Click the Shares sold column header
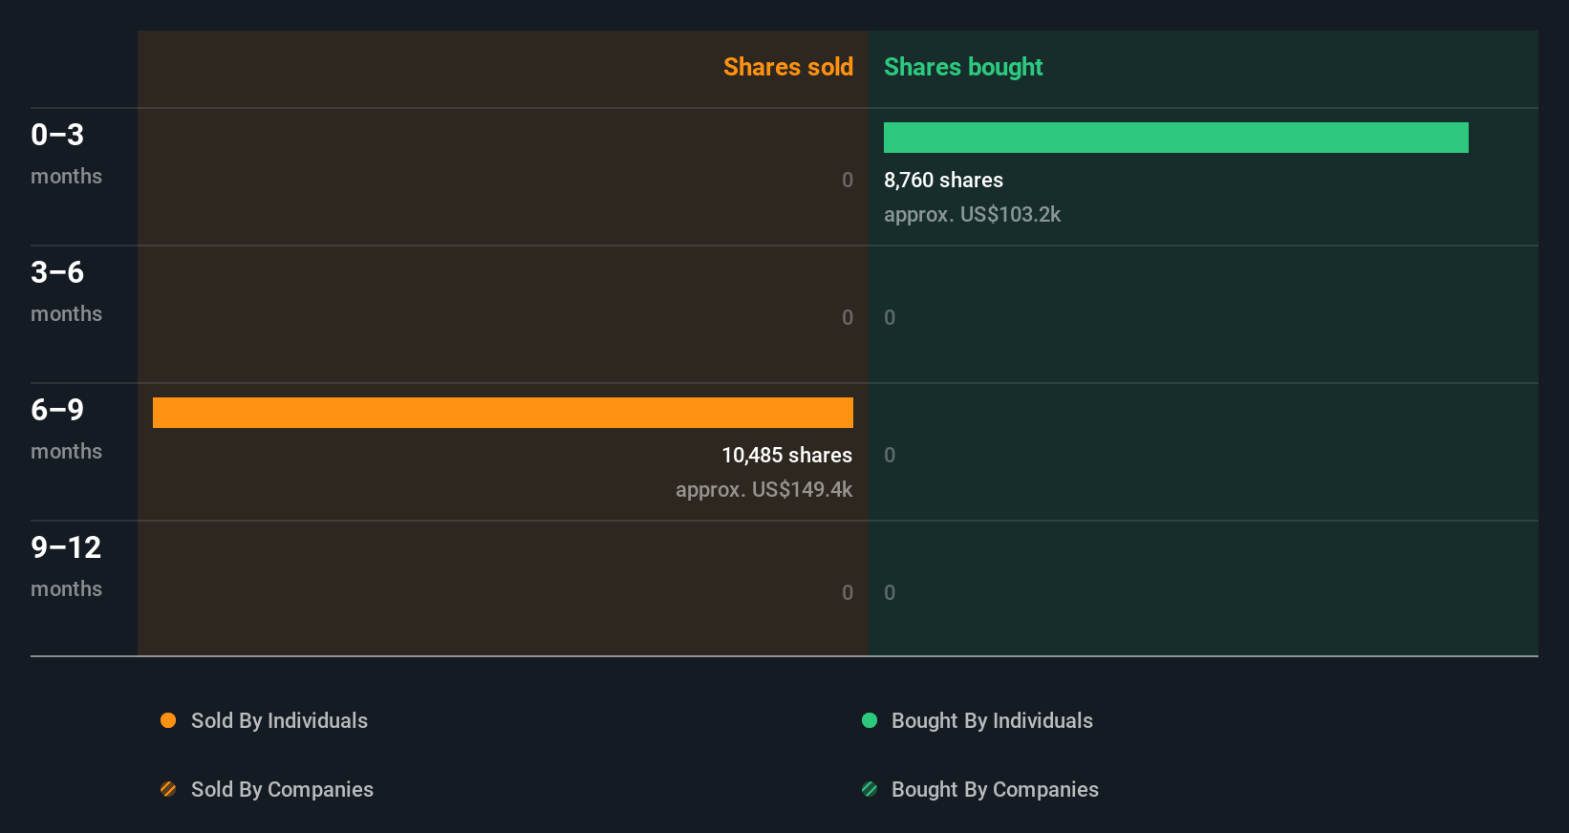Viewport: 1569px width, 833px height. tap(788, 67)
